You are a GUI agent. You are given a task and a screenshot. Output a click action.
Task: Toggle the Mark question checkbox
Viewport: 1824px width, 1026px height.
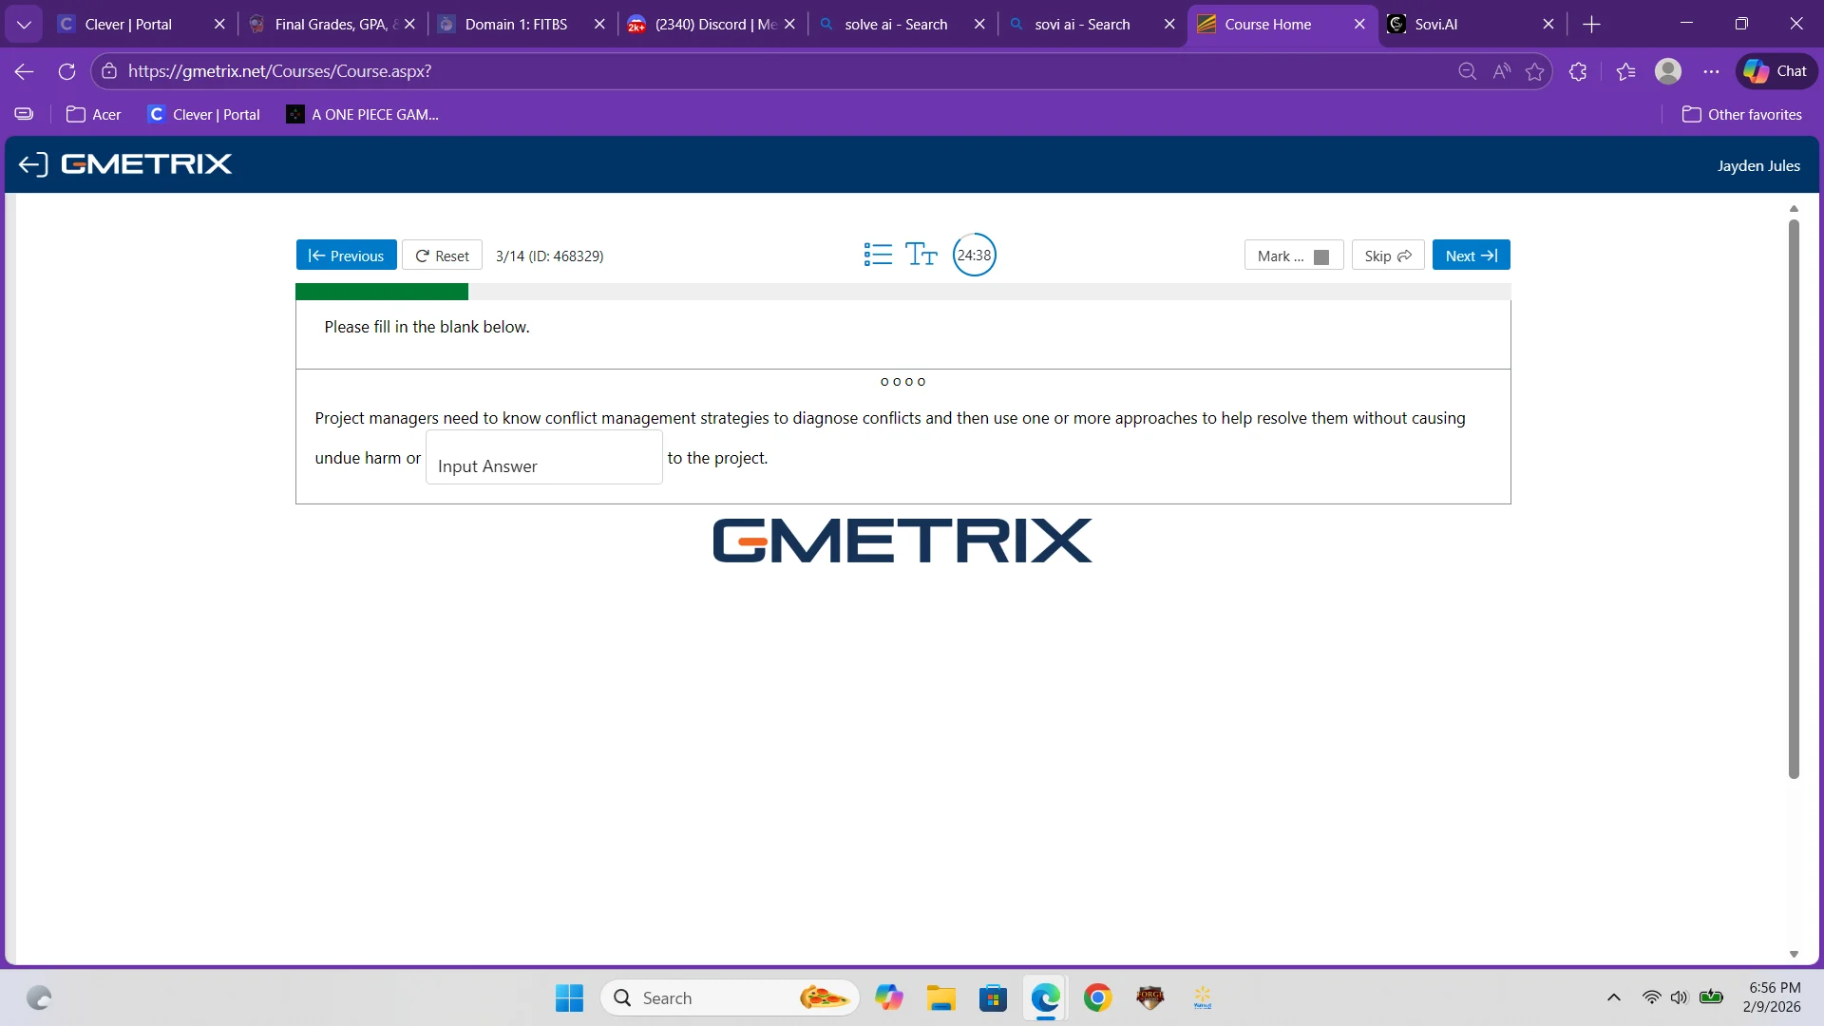click(x=1320, y=256)
